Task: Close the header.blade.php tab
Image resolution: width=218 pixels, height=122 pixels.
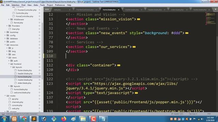Action: pos(164,10)
